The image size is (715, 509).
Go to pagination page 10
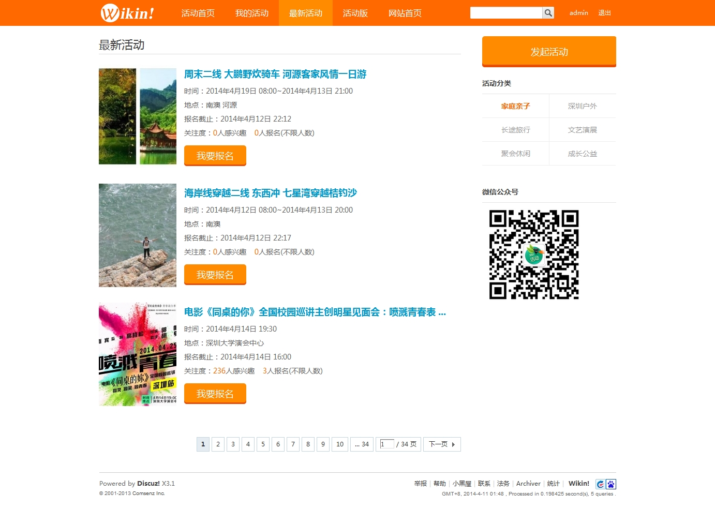tap(340, 444)
